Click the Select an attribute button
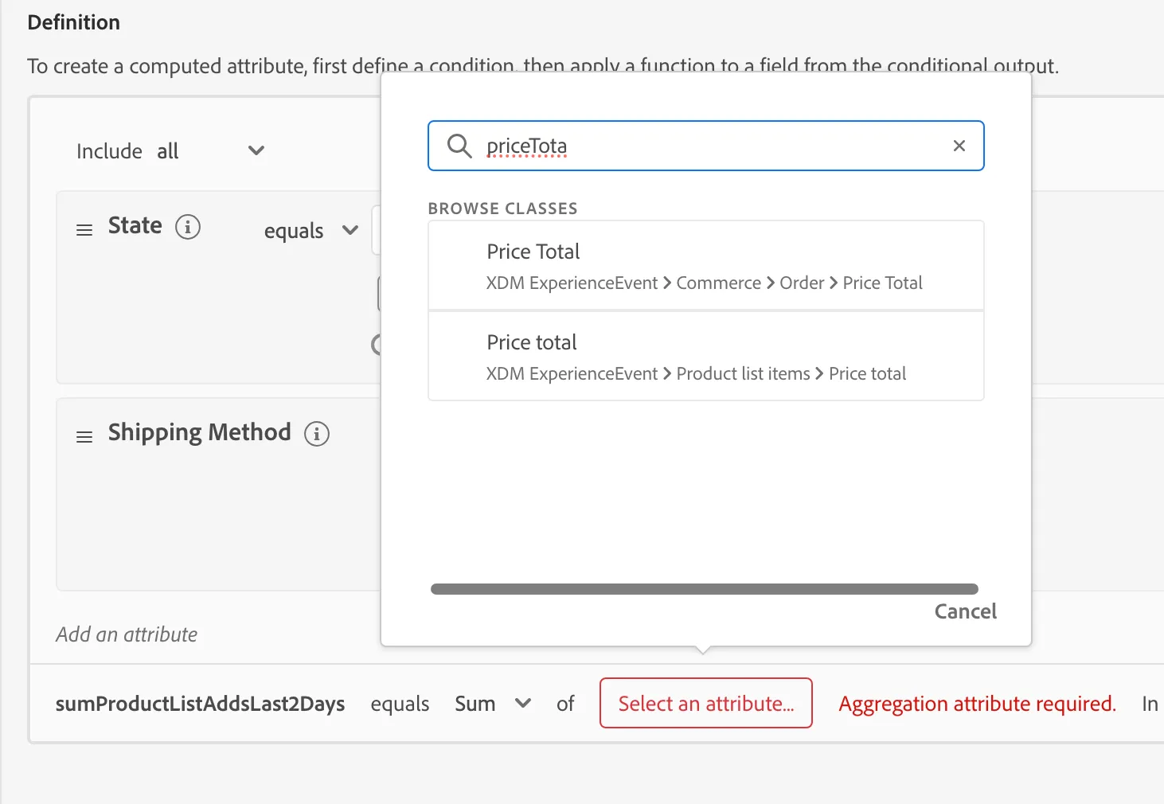The width and height of the screenshot is (1164, 804). click(706, 703)
